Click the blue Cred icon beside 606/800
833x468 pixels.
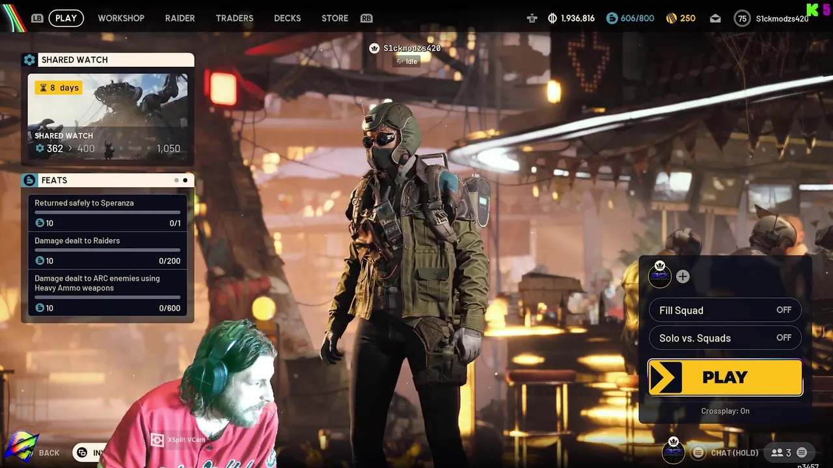(612, 18)
